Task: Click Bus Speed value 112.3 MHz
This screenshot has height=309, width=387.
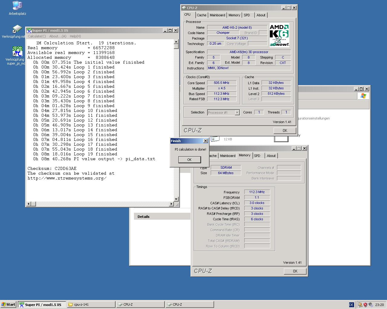Action: 222,94
